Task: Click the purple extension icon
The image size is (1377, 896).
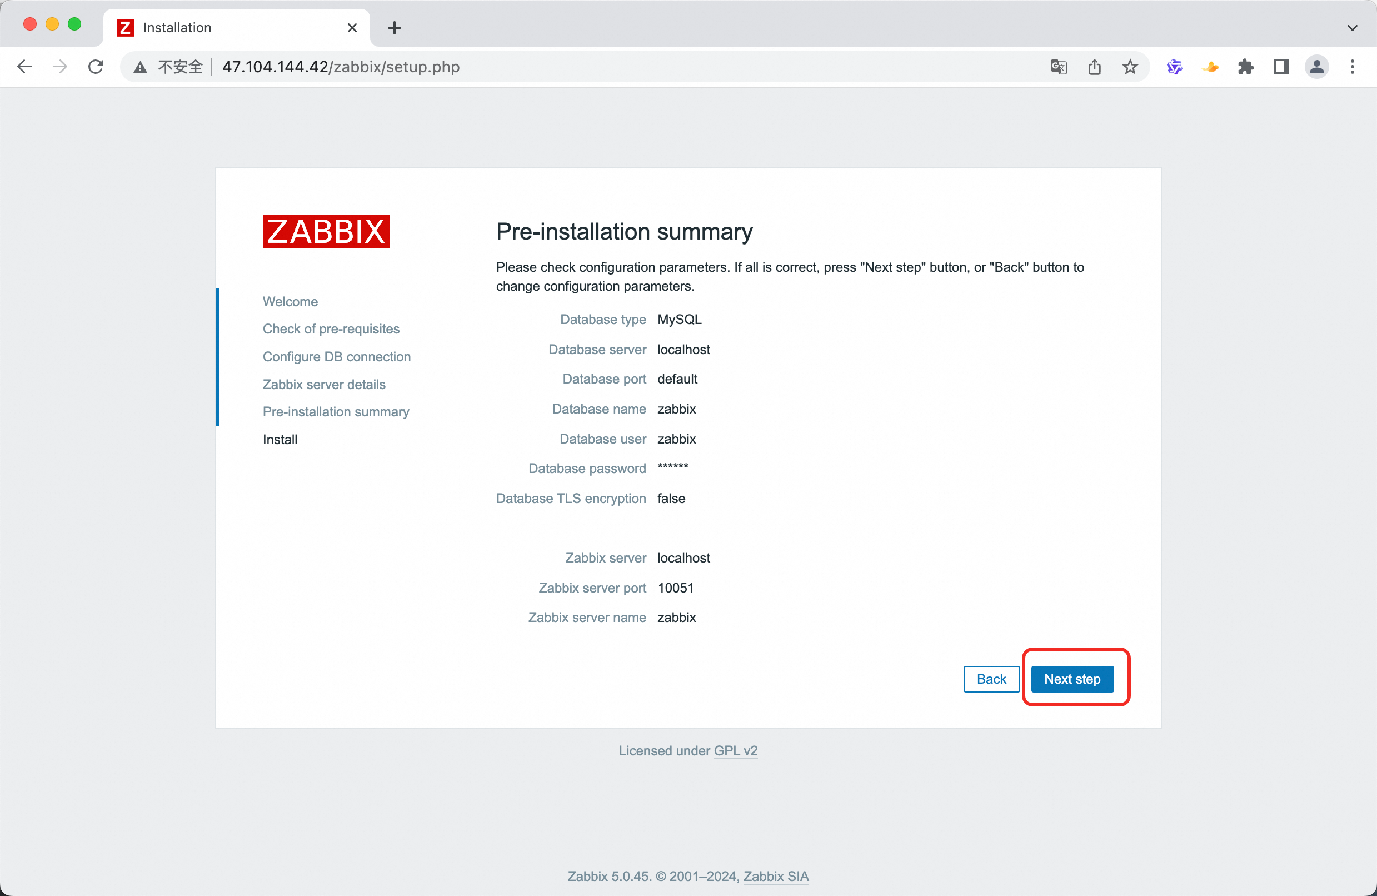Action: (x=1174, y=67)
